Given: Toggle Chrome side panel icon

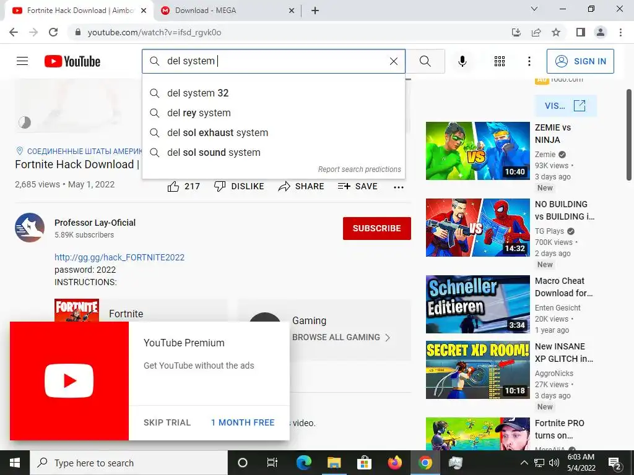Looking at the screenshot, I should point(581,32).
